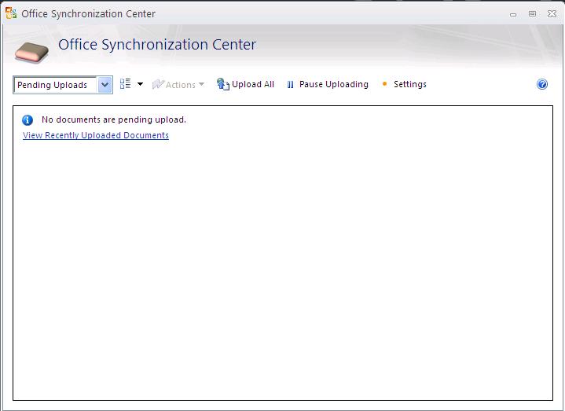Screen dimensions: 565x411
Task: Click the Pending Uploads text field
Action: coord(55,85)
